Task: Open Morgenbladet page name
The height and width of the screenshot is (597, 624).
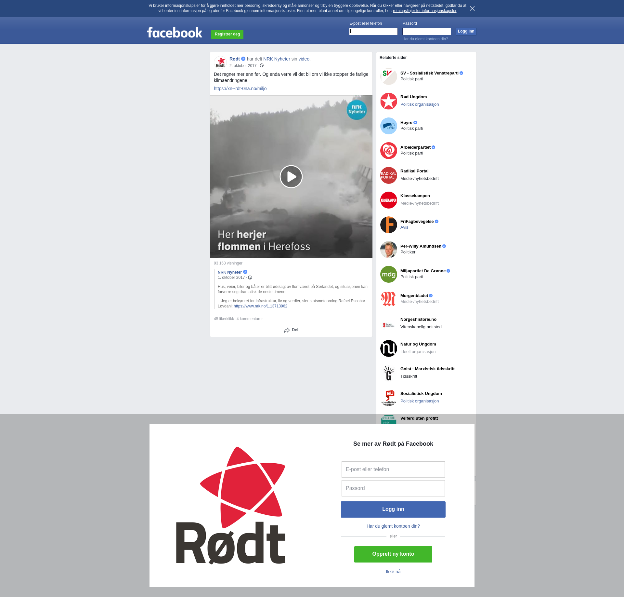Action: pyautogui.click(x=414, y=296)
